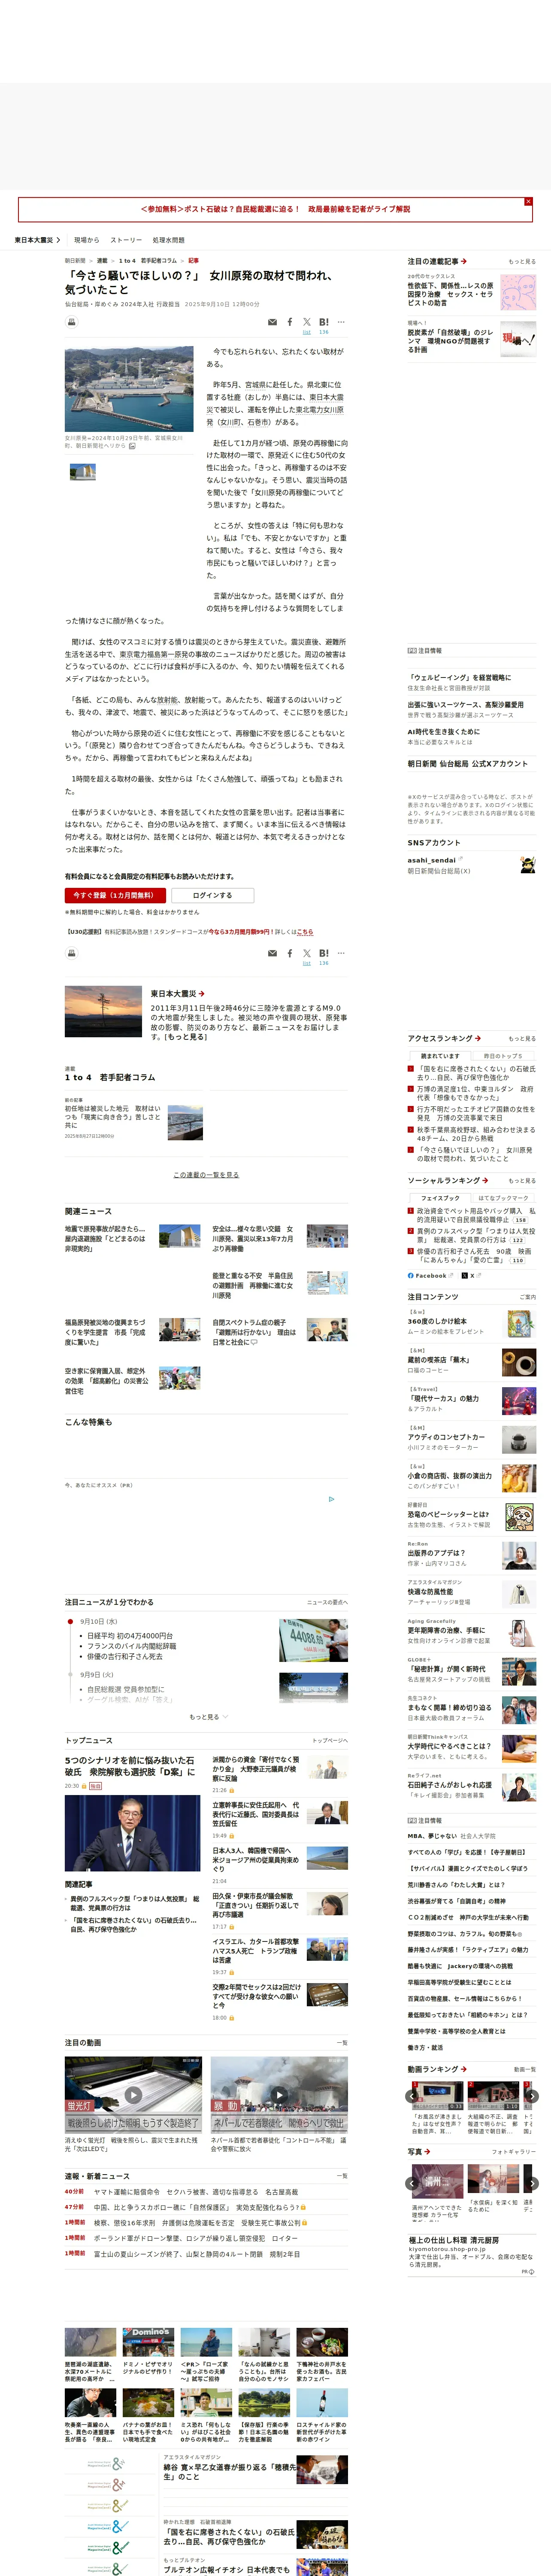
Task: Click Facebook share icon below the article
Action: pyautogui.click(x=290, y=953)
